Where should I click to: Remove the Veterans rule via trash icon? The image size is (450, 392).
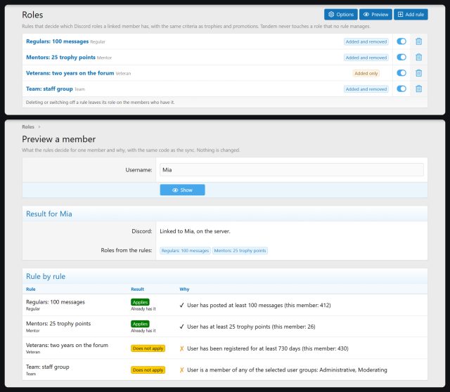coord(419,73)
